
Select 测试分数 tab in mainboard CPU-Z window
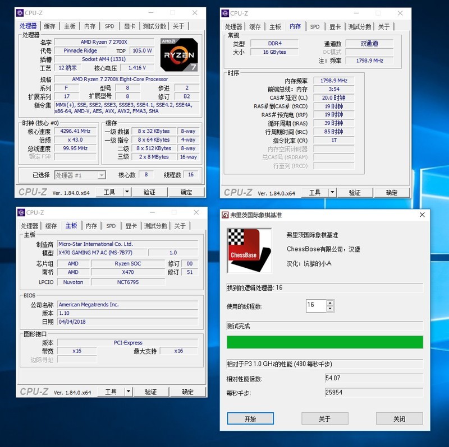pos(156,226)
